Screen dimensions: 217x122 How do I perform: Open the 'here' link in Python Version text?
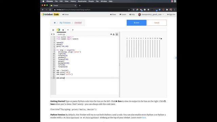click(144, 118)
